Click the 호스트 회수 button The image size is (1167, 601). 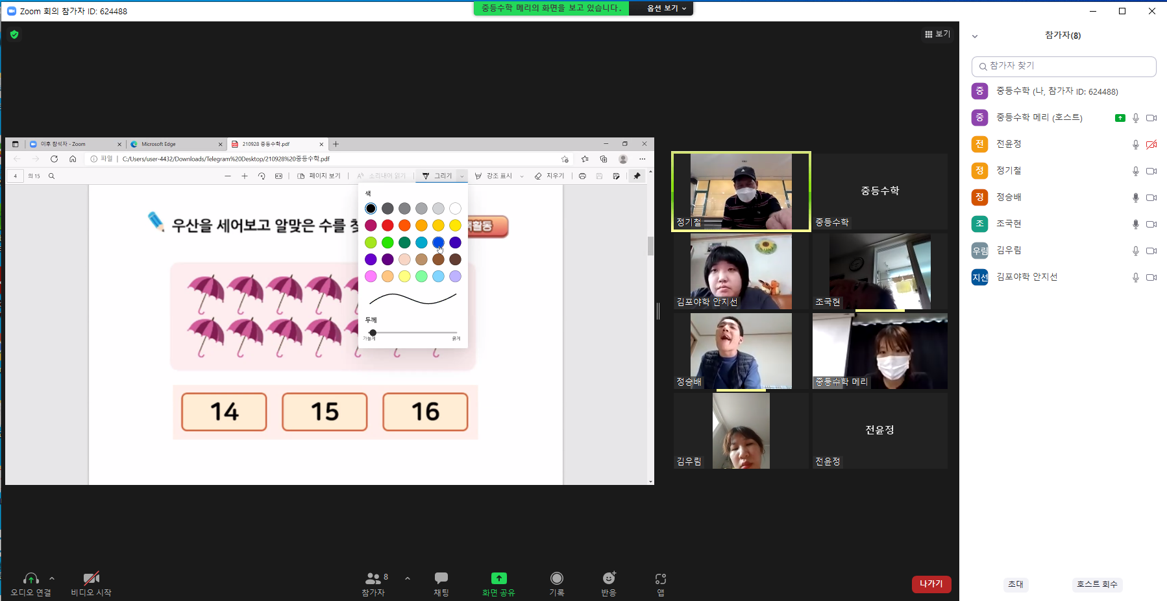point(1097,584)
